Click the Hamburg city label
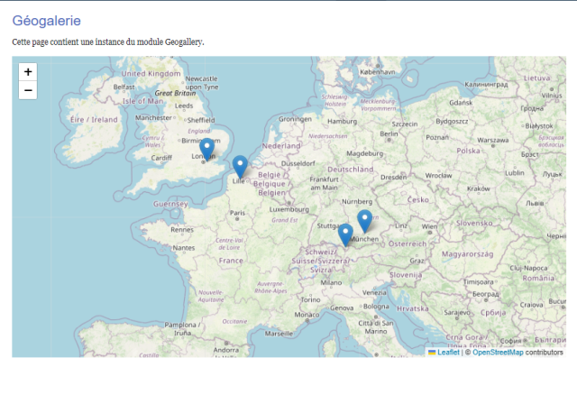The image size is (577, 413). pyautogui.click(x=343, y=121)
